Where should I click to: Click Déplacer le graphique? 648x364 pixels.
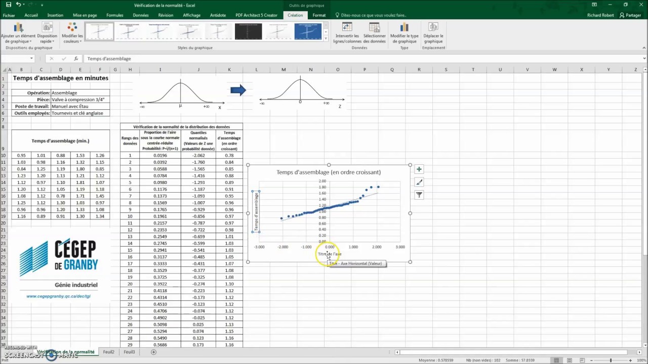[433, 33]
